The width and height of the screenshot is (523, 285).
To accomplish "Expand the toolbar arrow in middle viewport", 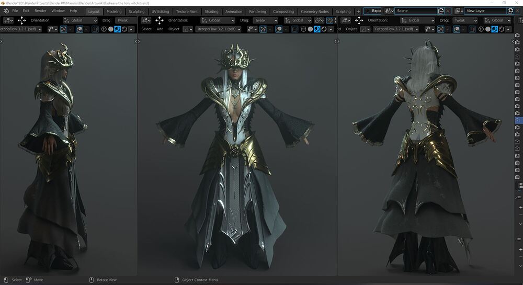I will (x=139, y=41).
